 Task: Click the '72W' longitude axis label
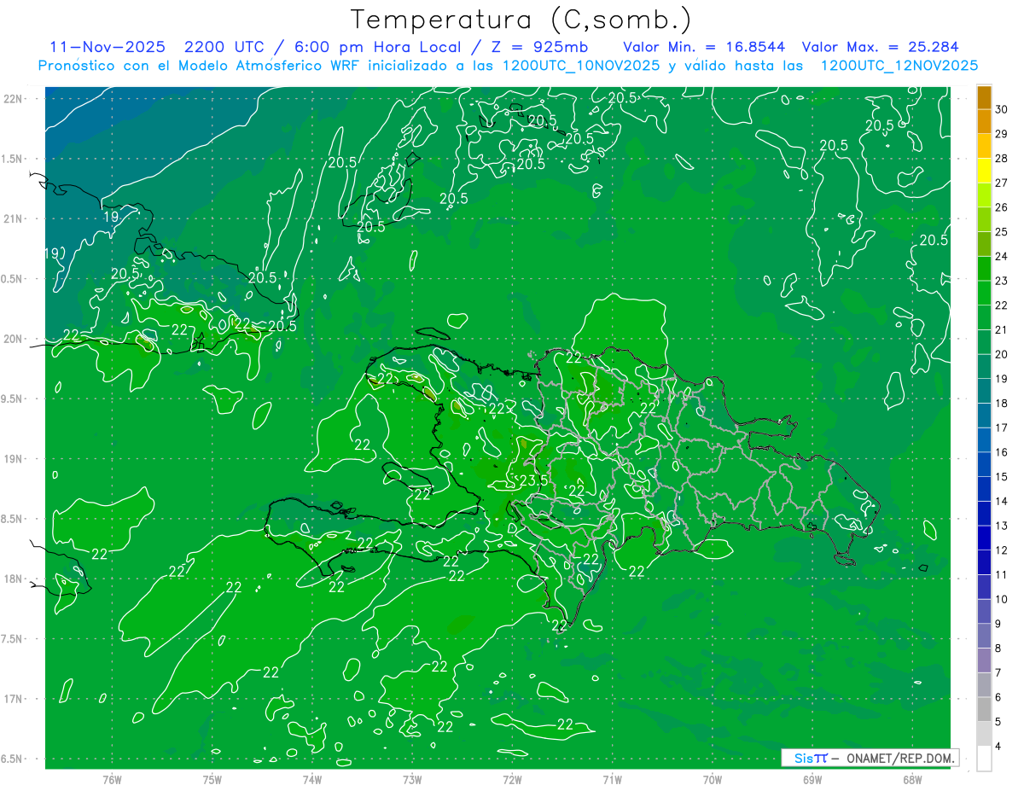click(x=512, y=779)
